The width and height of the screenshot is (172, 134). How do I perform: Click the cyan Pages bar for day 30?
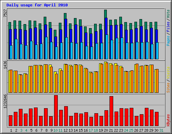[x=157, y=51]
